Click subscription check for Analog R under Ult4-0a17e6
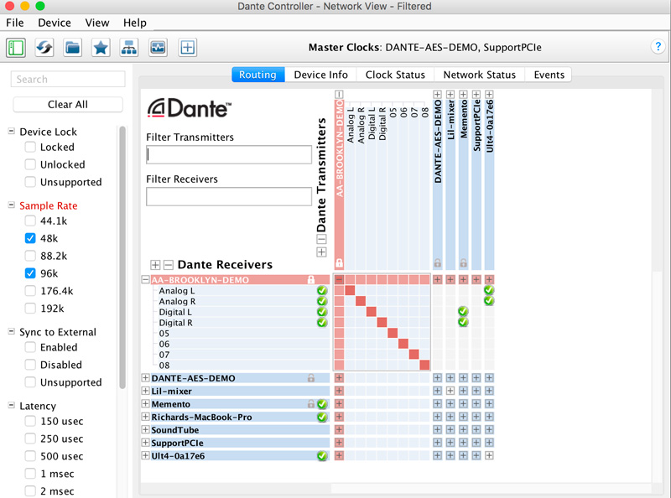The height and width of the screenshot is (498, 671). [489, 301]
